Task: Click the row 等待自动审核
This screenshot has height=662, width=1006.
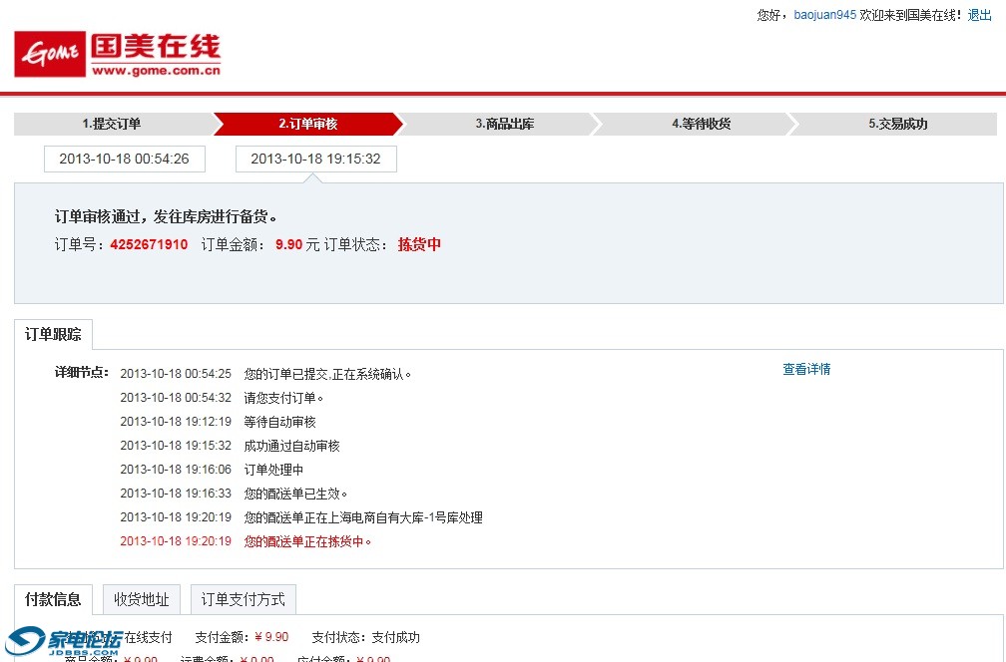Action: pyautogui.click(x=219, y=422)
